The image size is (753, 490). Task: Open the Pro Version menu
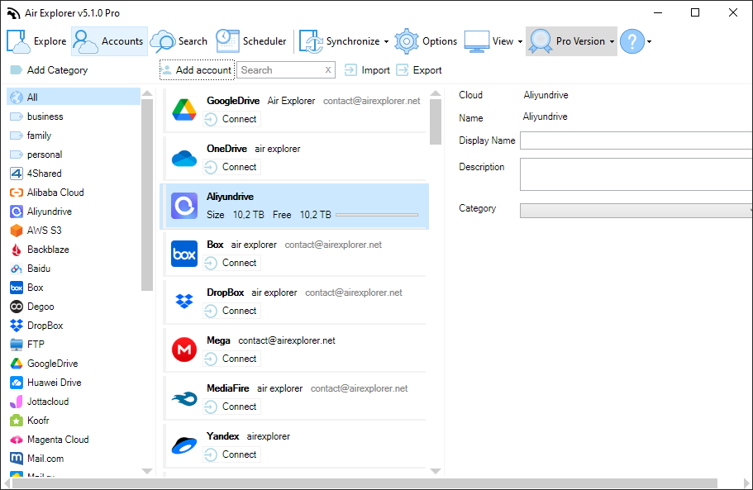(571, 41)
